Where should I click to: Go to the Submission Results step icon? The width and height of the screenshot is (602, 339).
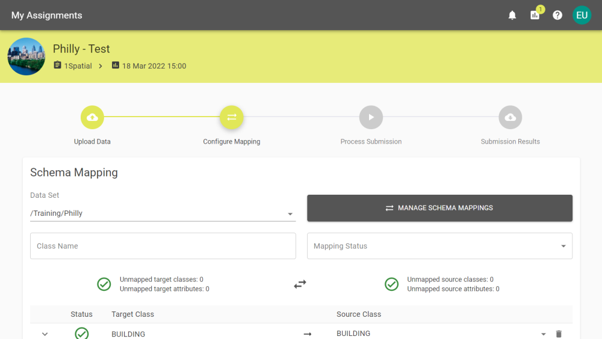(x=510, y=117)
